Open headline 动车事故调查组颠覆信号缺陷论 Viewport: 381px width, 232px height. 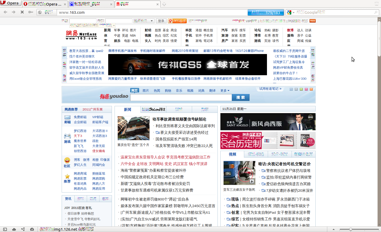(179, 119)
